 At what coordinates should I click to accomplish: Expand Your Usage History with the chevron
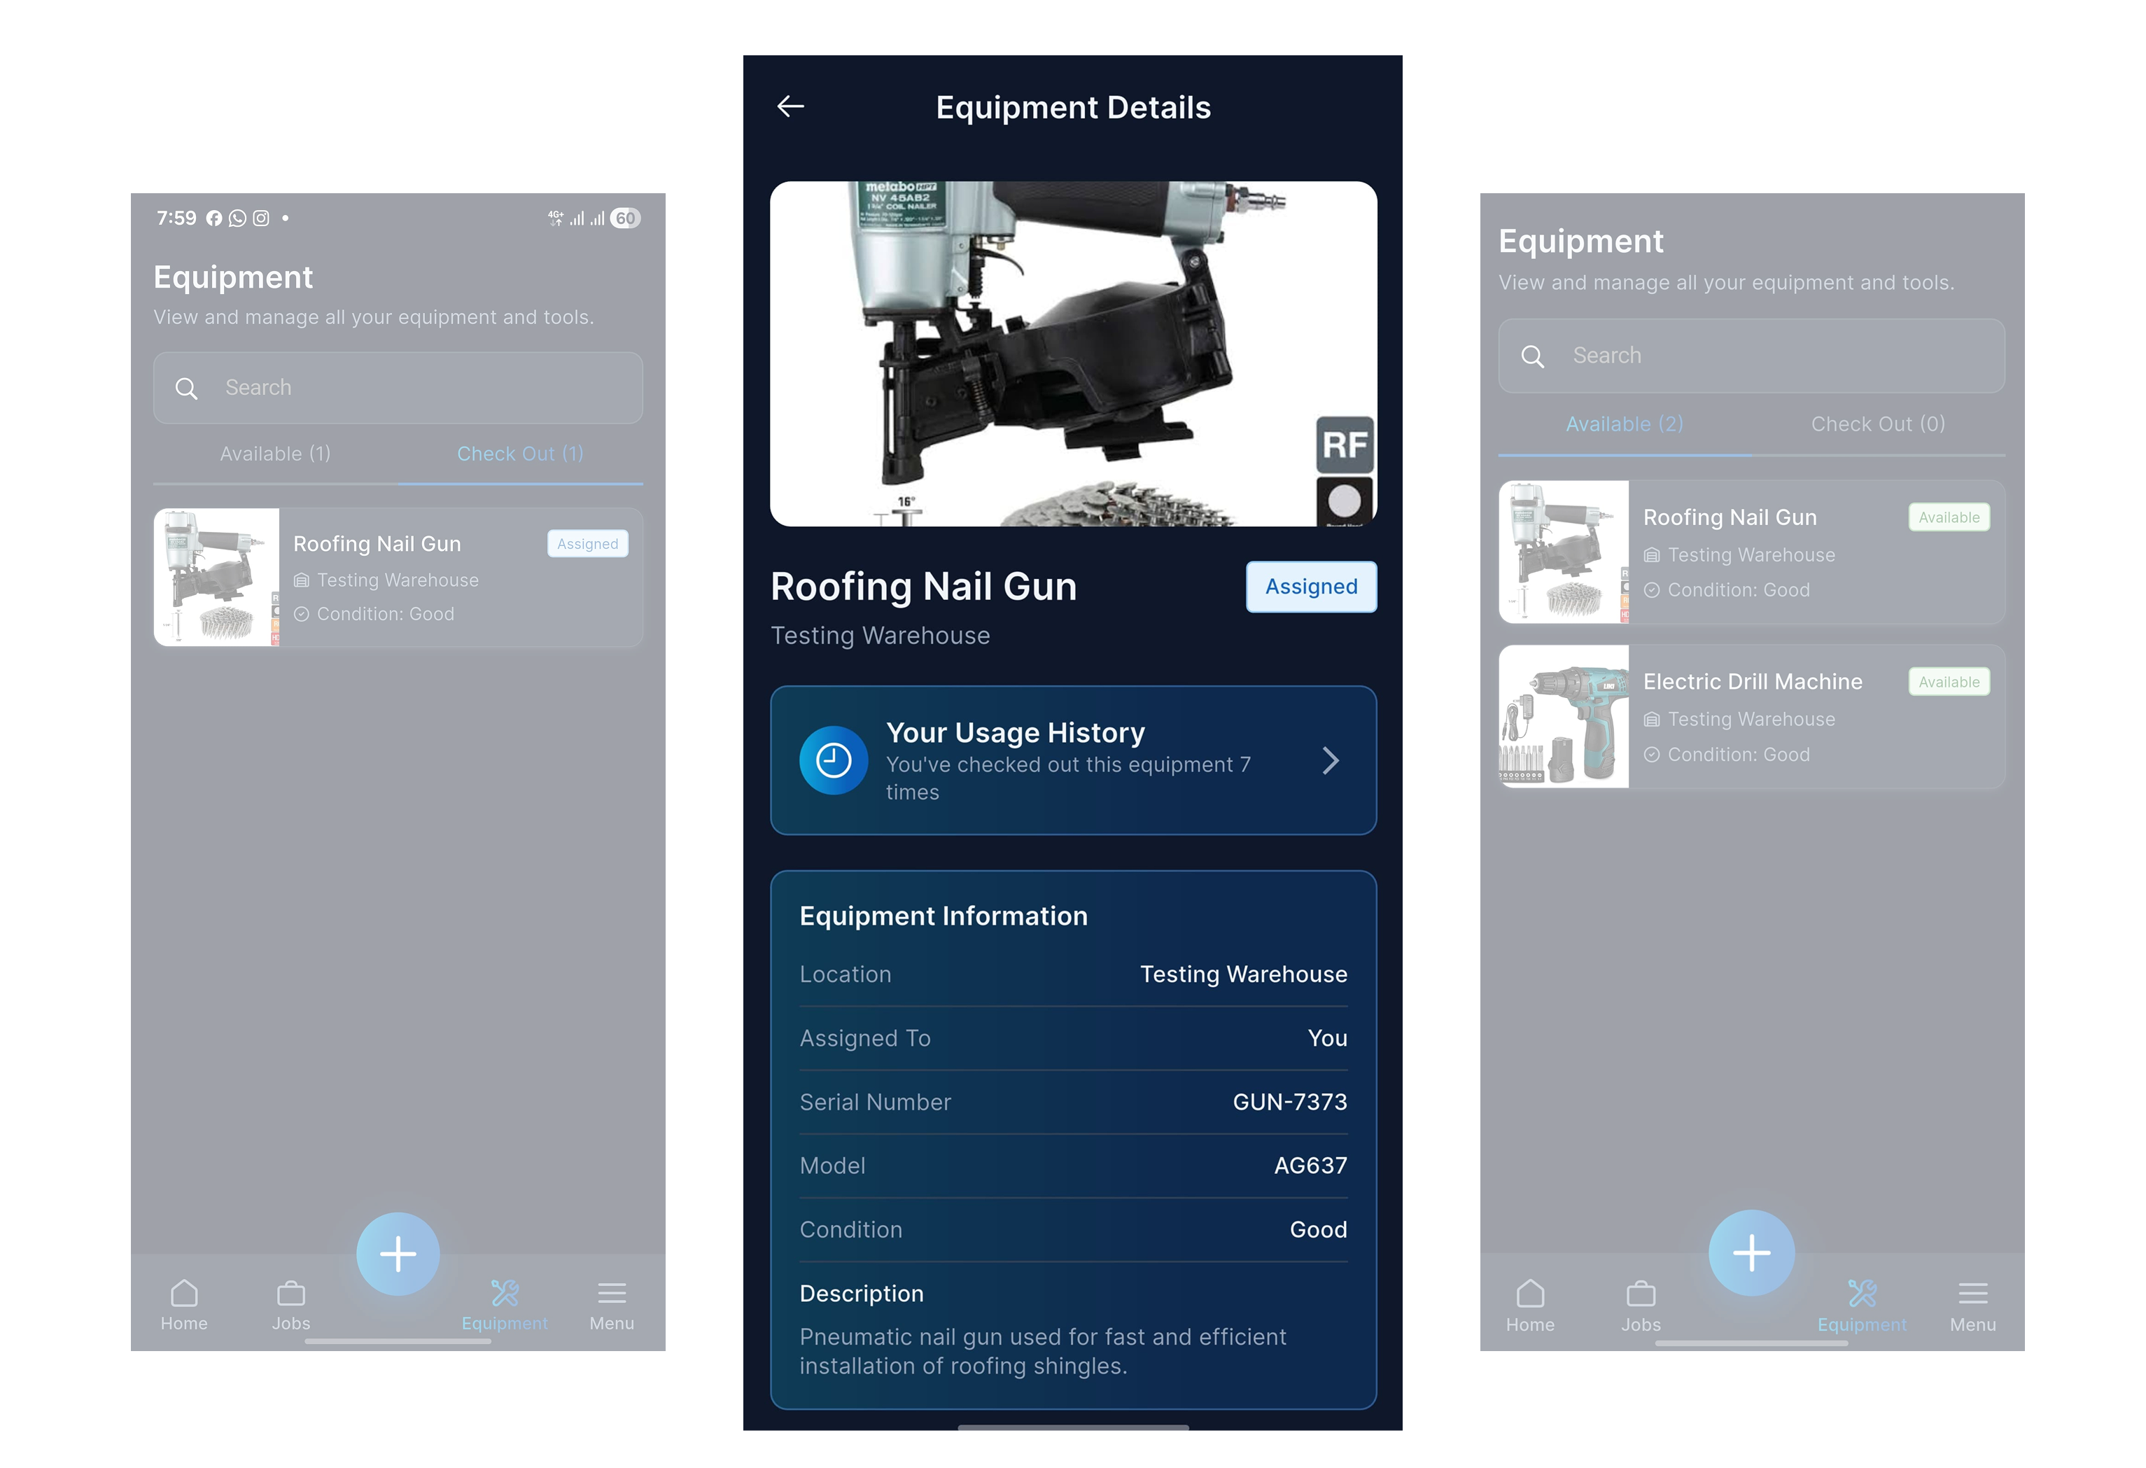[x=1331, y=760]
